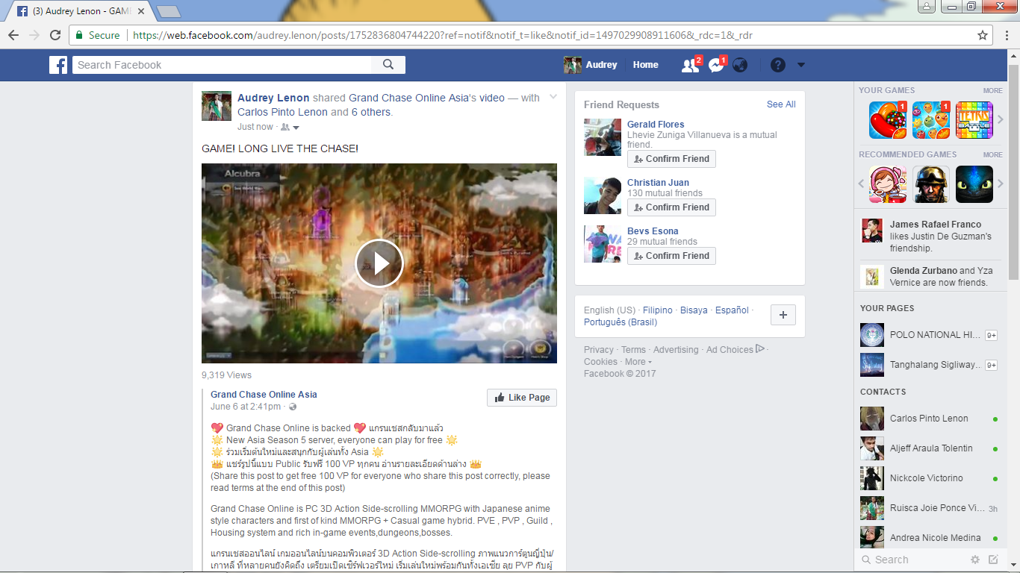The height and width of the screenshot is (573, 1020).
Task: Bookmark this page with the star
Action: click(x=983, y=35)
